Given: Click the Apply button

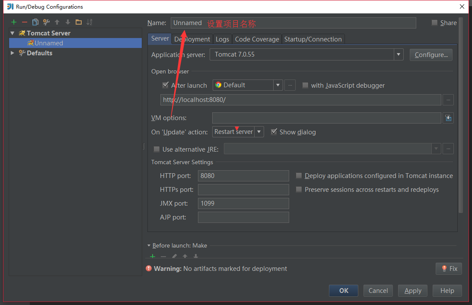Looking at the screenshot, I should [x=413, y=291].
